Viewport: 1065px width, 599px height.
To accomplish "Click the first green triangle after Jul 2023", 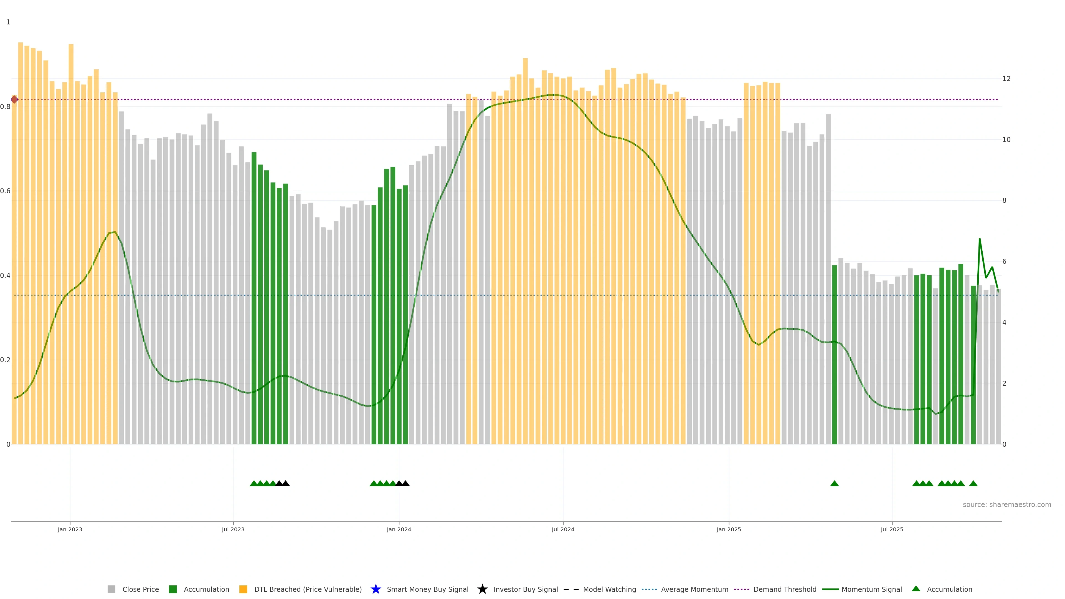I will 254,484.
